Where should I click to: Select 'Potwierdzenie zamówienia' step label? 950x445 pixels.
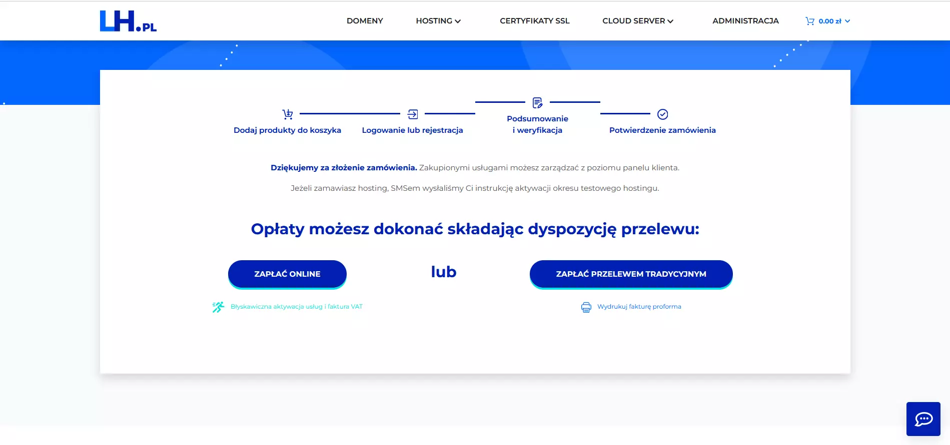[x=662, y=130]
